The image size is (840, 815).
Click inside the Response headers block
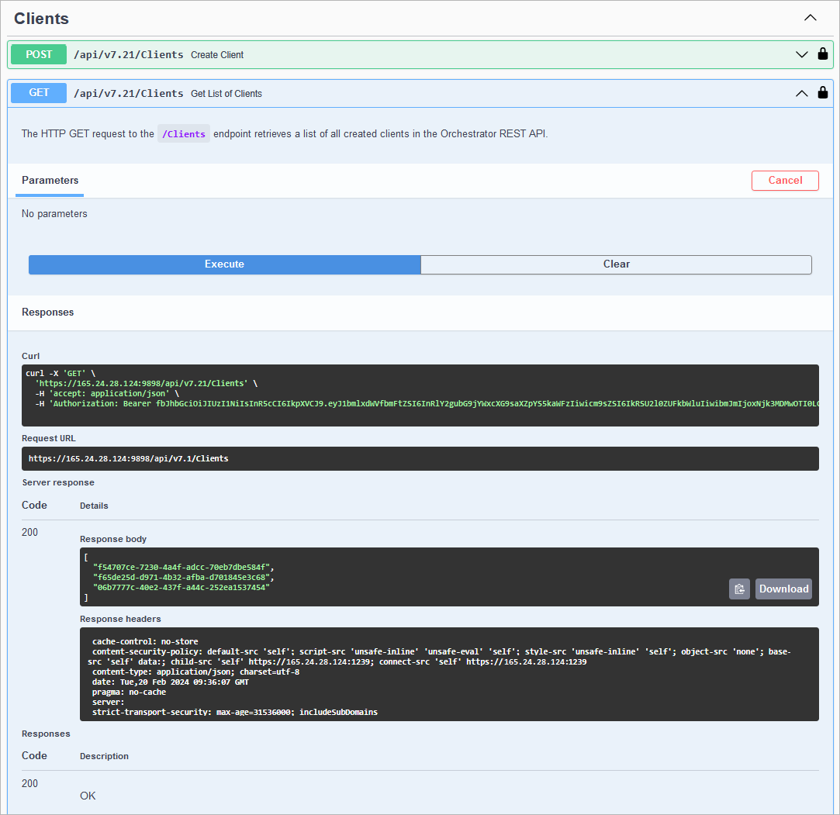click(x=449, y=673)
